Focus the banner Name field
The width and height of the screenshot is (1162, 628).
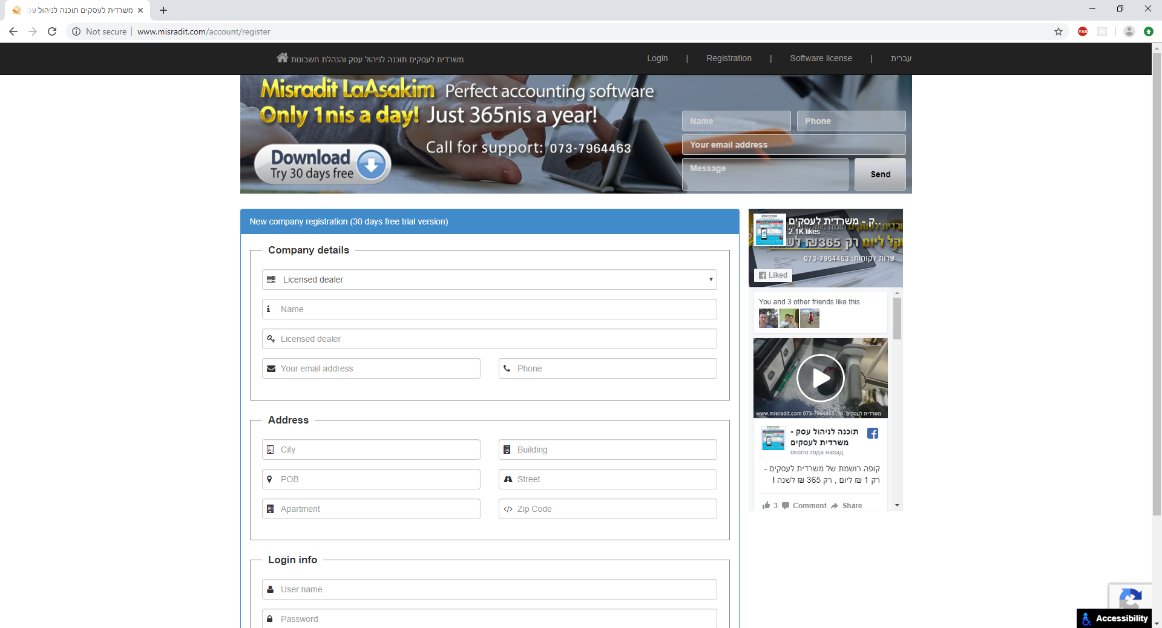tap(737, 121)
